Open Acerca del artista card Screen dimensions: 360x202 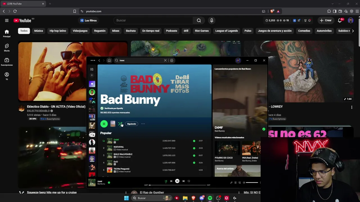pyautogui.click(x=238, y=171)
